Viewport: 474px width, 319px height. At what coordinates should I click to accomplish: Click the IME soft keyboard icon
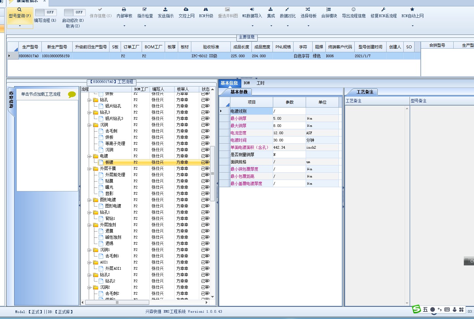tap(447, 309)
